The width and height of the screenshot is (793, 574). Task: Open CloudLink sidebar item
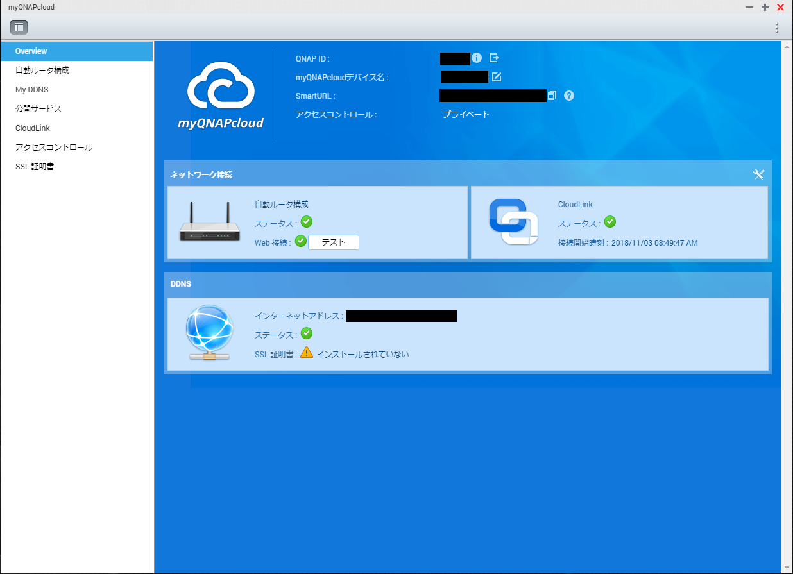click(77, 128)
